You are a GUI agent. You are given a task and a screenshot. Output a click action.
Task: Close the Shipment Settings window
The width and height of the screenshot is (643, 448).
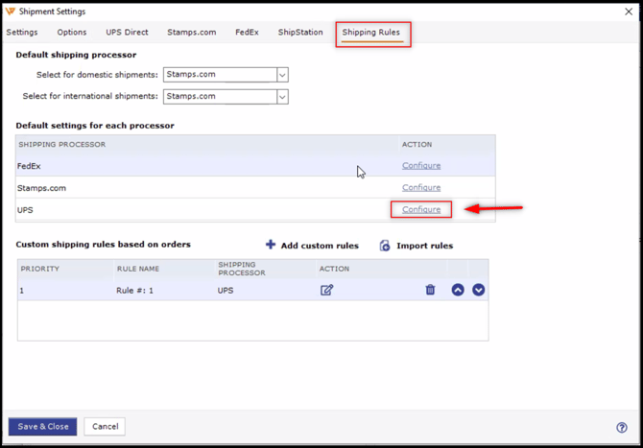click(629, 12)
